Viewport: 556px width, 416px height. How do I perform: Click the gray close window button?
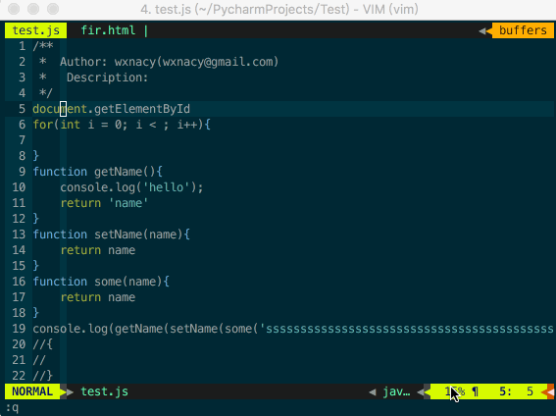coord(14,9)
